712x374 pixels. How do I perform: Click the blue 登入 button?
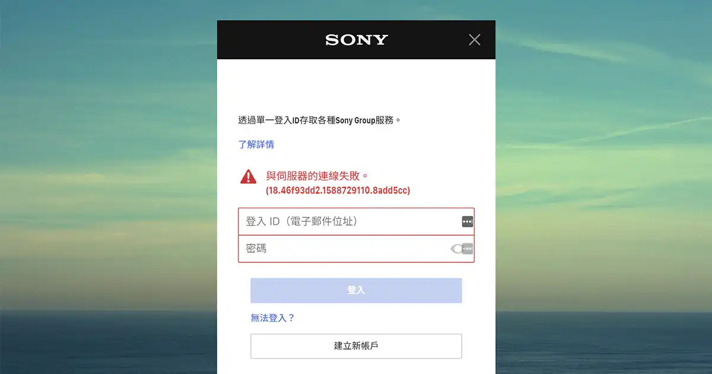(356, 290)
